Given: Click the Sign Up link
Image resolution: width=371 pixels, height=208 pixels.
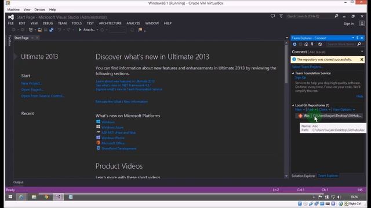Looking at the screenshot, I should [x=300, y=77].
